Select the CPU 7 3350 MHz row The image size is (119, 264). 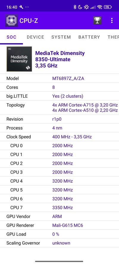tap(59, 208)
